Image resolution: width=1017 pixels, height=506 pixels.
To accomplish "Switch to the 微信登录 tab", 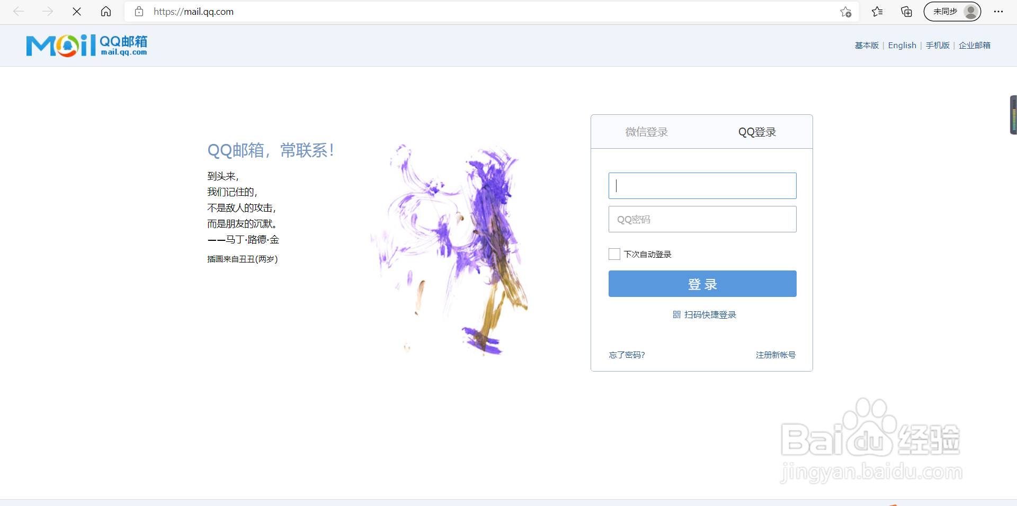I will (x=647, y=132).
